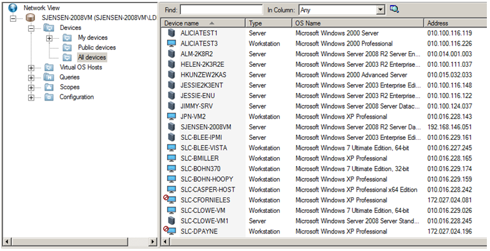Select the JESSIE2K3ENT device row
Screen dimensions: 490x251
(x=324, y=85)
